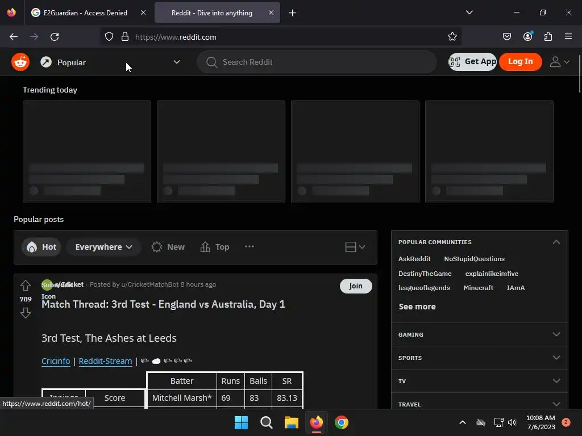Reload the current page
Screen dimensions: 582x436
point(55,37)
